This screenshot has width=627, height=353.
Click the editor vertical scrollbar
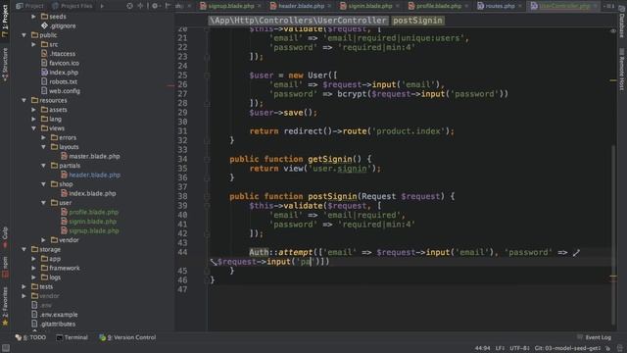coord(613,234)
